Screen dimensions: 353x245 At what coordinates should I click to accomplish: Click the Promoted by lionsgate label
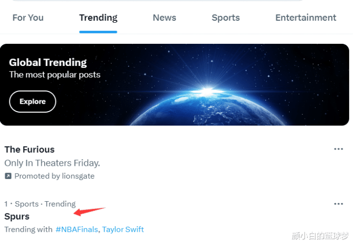coord(54,176)
